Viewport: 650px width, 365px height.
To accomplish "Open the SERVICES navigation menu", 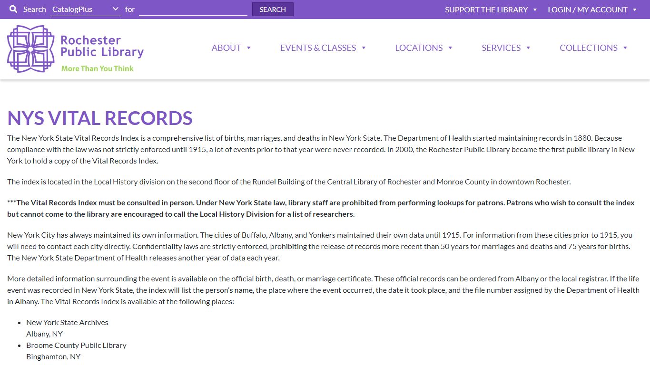I will (501, 48).
